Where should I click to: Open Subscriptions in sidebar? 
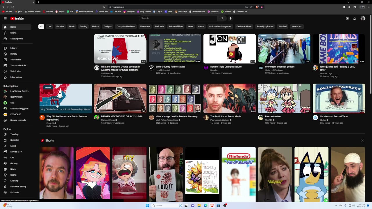pos(16,39)
